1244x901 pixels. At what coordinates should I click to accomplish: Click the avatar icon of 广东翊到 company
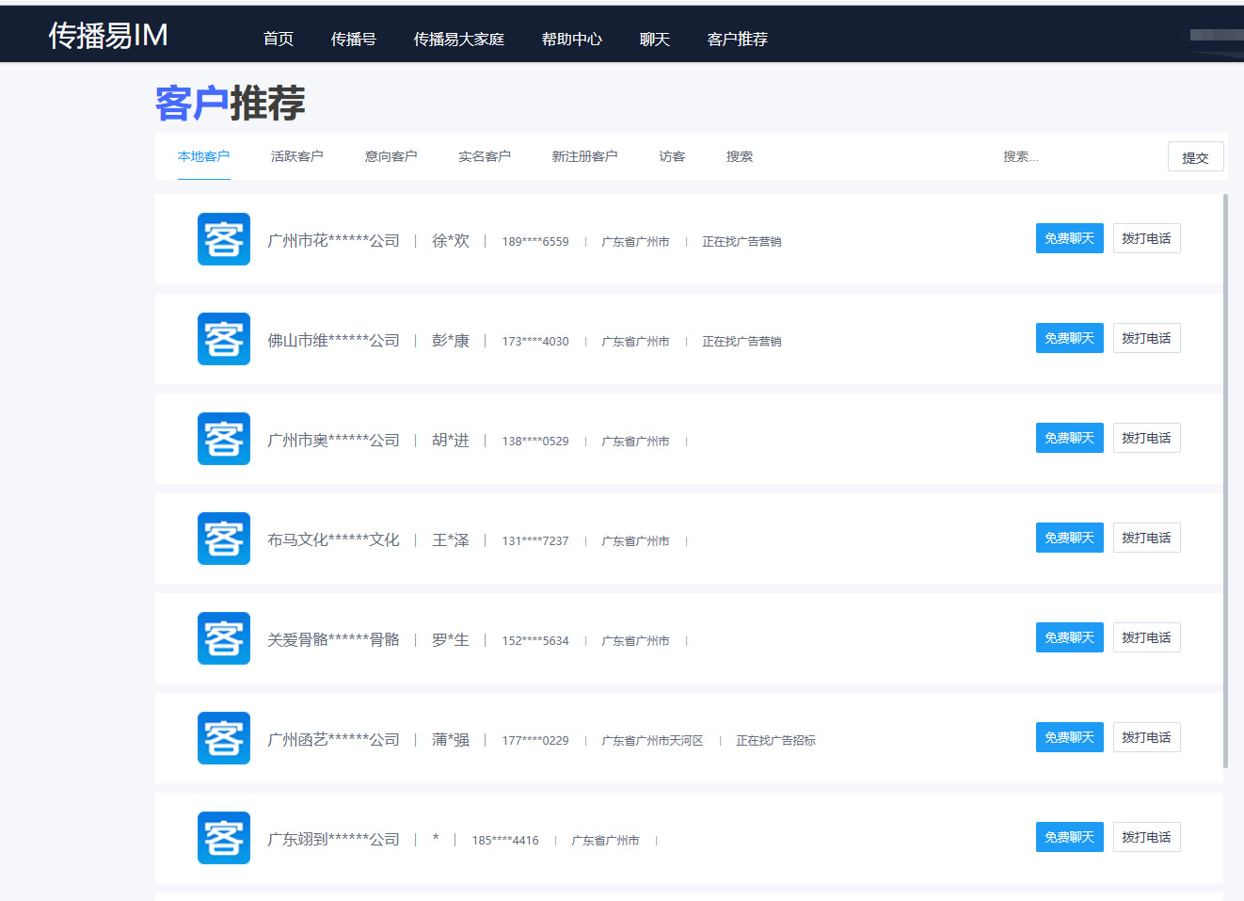pyautogui.click(x=223, y=838)
